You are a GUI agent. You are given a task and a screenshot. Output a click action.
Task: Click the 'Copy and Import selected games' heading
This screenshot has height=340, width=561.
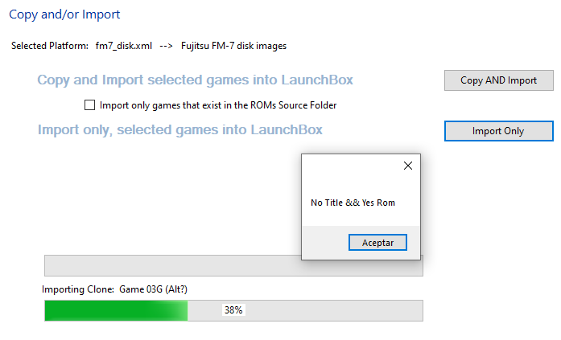(x=195, y=80)
